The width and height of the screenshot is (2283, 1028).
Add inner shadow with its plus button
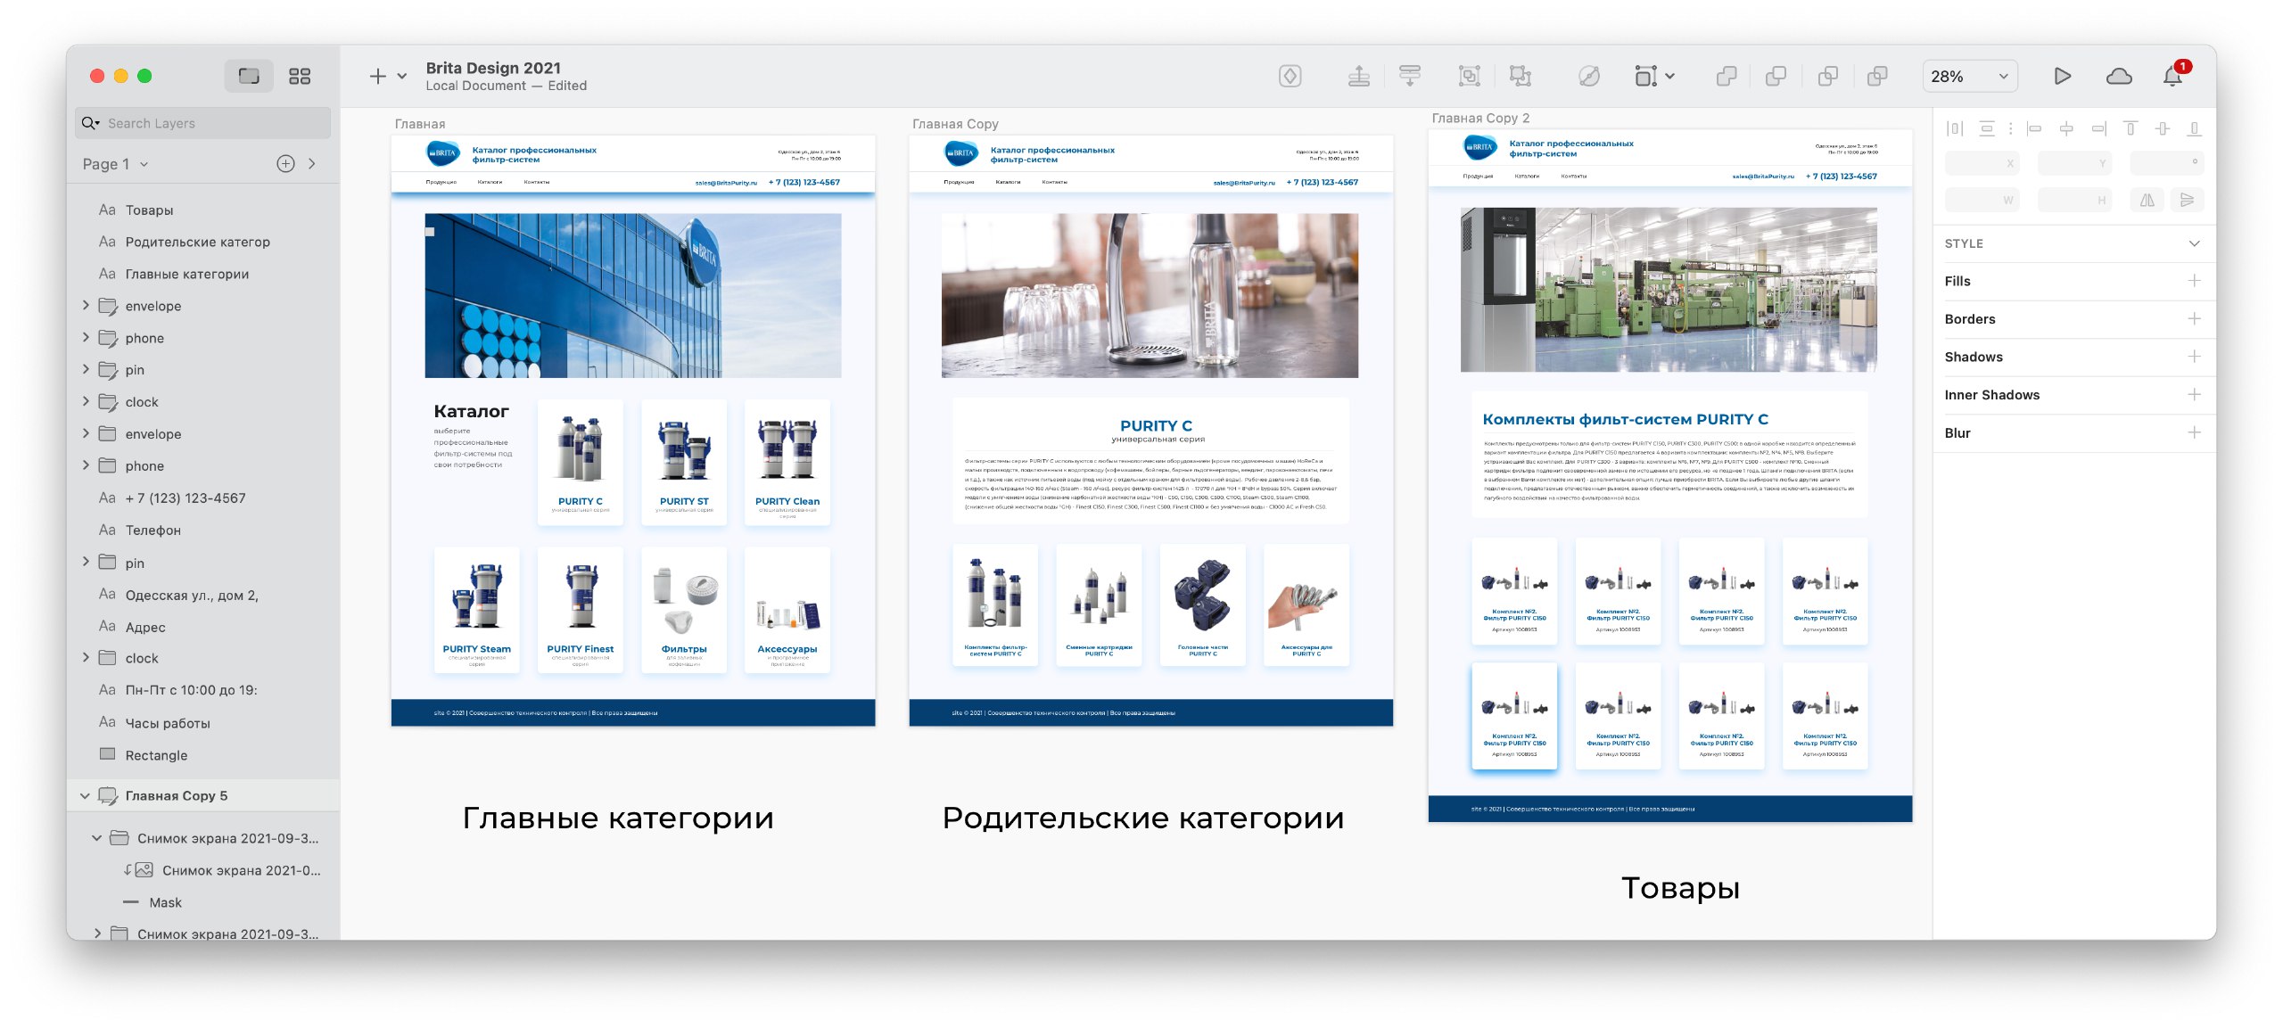pyautogui.click(x=2195, y=395)
